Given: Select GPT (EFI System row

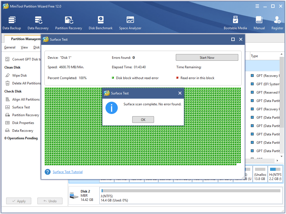Looking at the screenshot, I should 265,84.
